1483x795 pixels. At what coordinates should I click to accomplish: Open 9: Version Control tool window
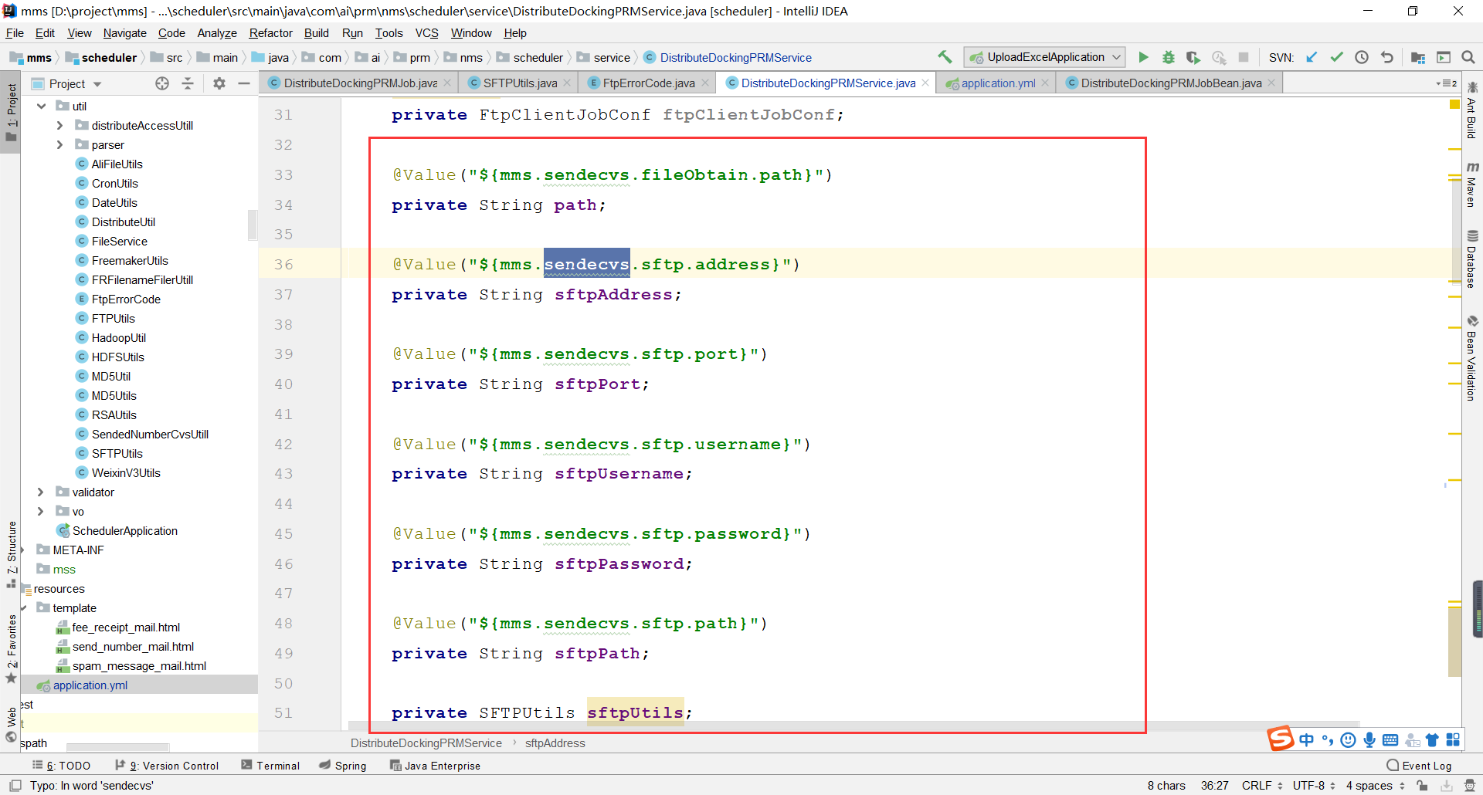click(x=167, y=766)
